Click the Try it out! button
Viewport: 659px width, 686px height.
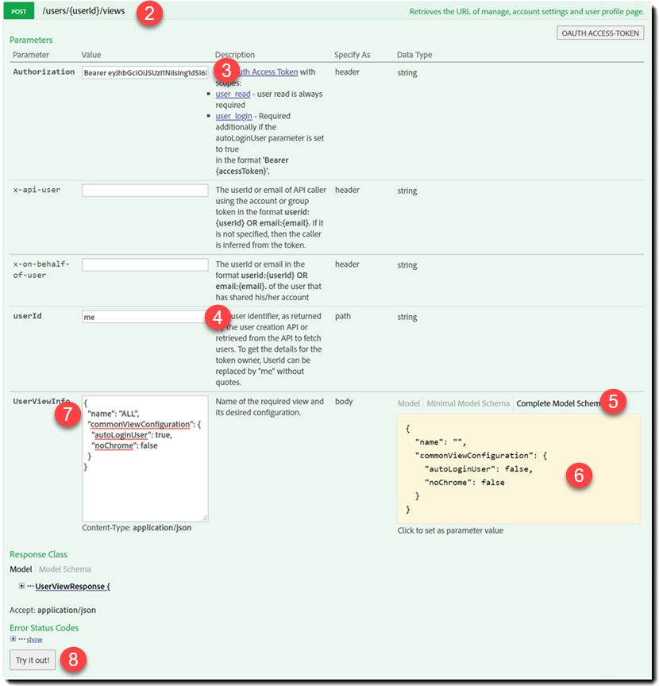(33, 660)
